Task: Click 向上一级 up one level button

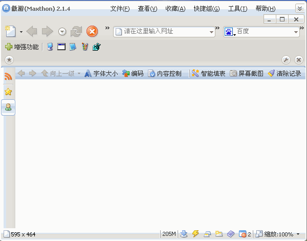Action: (x=58, y=73)
